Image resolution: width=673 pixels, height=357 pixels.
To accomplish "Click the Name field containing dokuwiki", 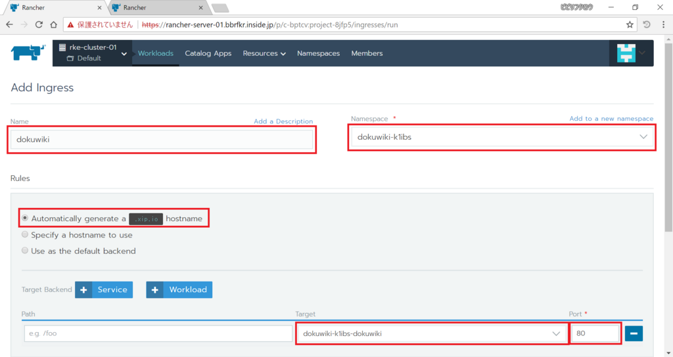I will point(162,139).
